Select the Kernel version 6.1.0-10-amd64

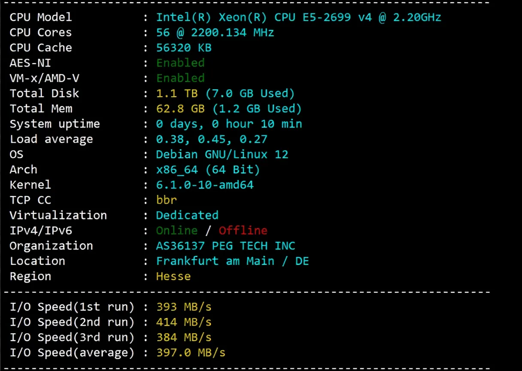pos(205,185)
